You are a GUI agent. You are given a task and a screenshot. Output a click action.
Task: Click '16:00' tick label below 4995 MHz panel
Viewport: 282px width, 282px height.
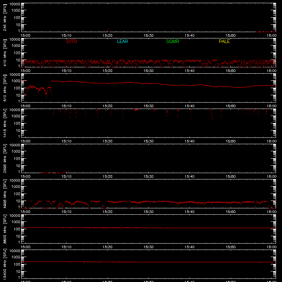(x=271, y=212)
